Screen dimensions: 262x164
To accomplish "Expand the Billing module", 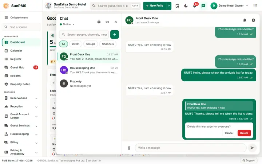I will [21, 142].
